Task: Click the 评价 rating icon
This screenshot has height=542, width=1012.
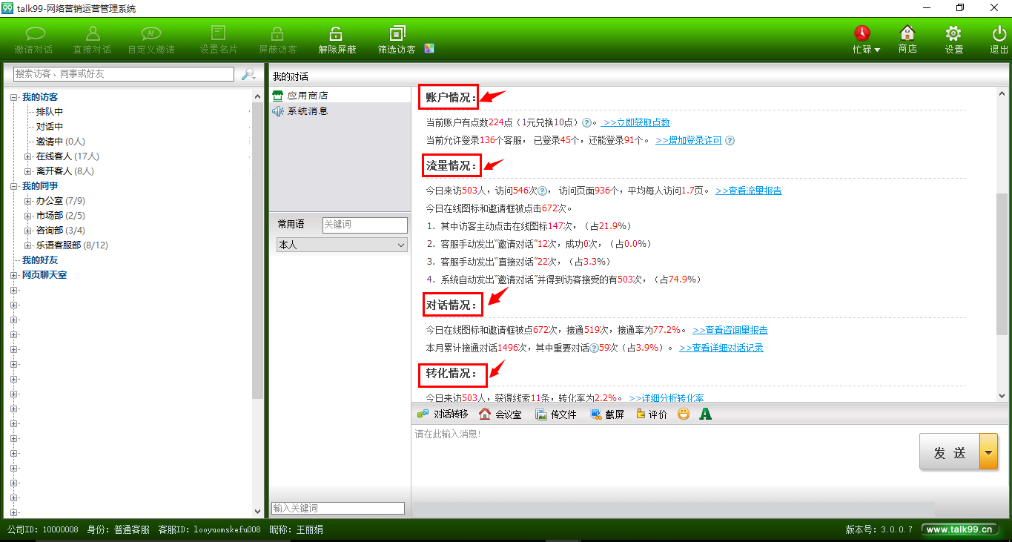Action: 641,414
